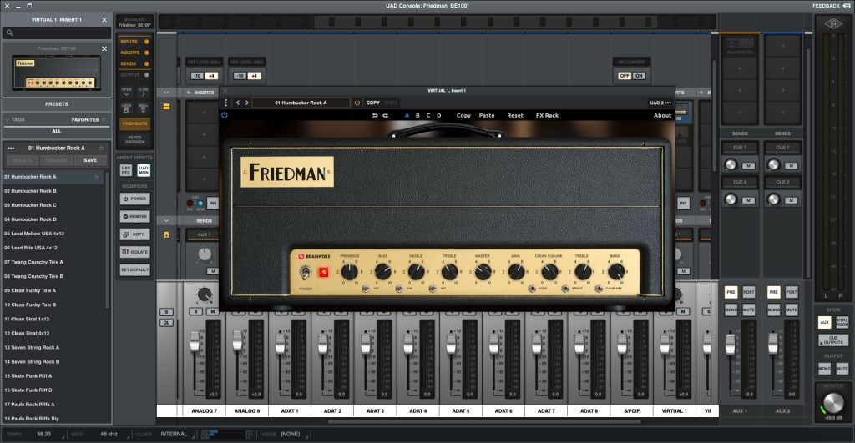Click the redo arrow in plugin toolbar

tap(386, 115)
